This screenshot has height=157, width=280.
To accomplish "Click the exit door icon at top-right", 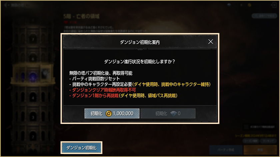I will [274, 5].
